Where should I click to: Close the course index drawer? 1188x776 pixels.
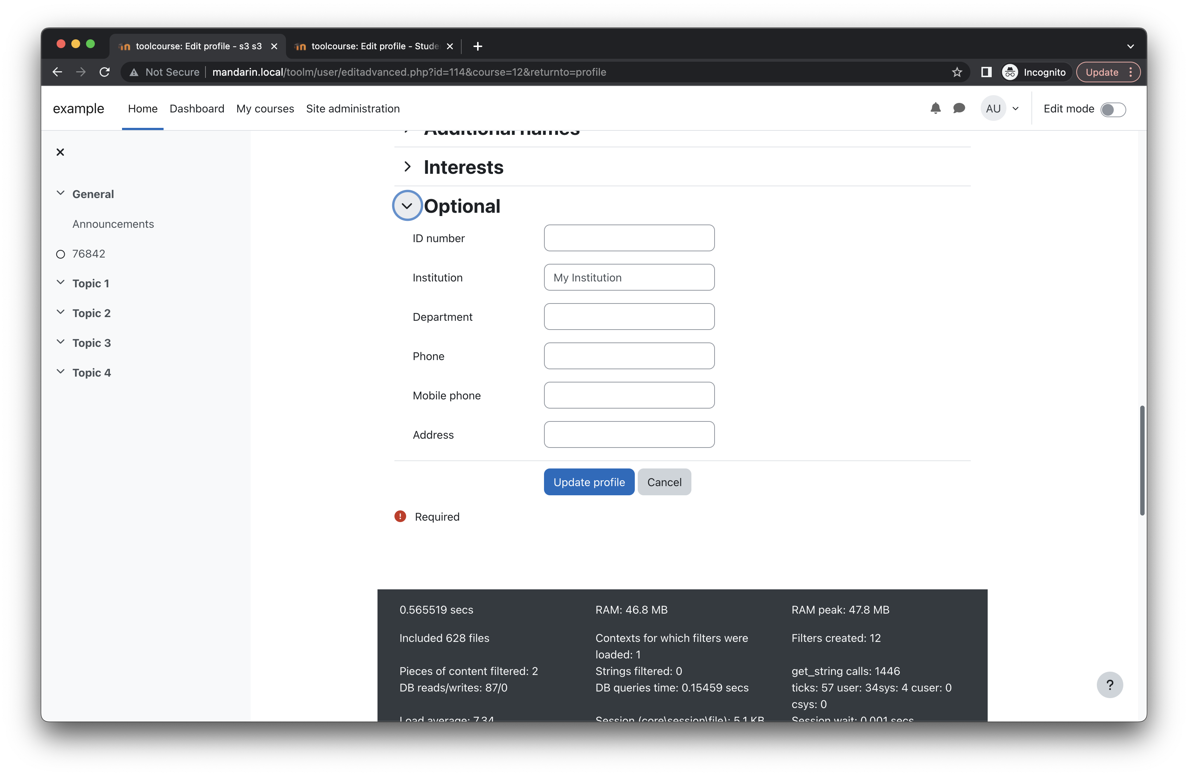click(60, 152)
